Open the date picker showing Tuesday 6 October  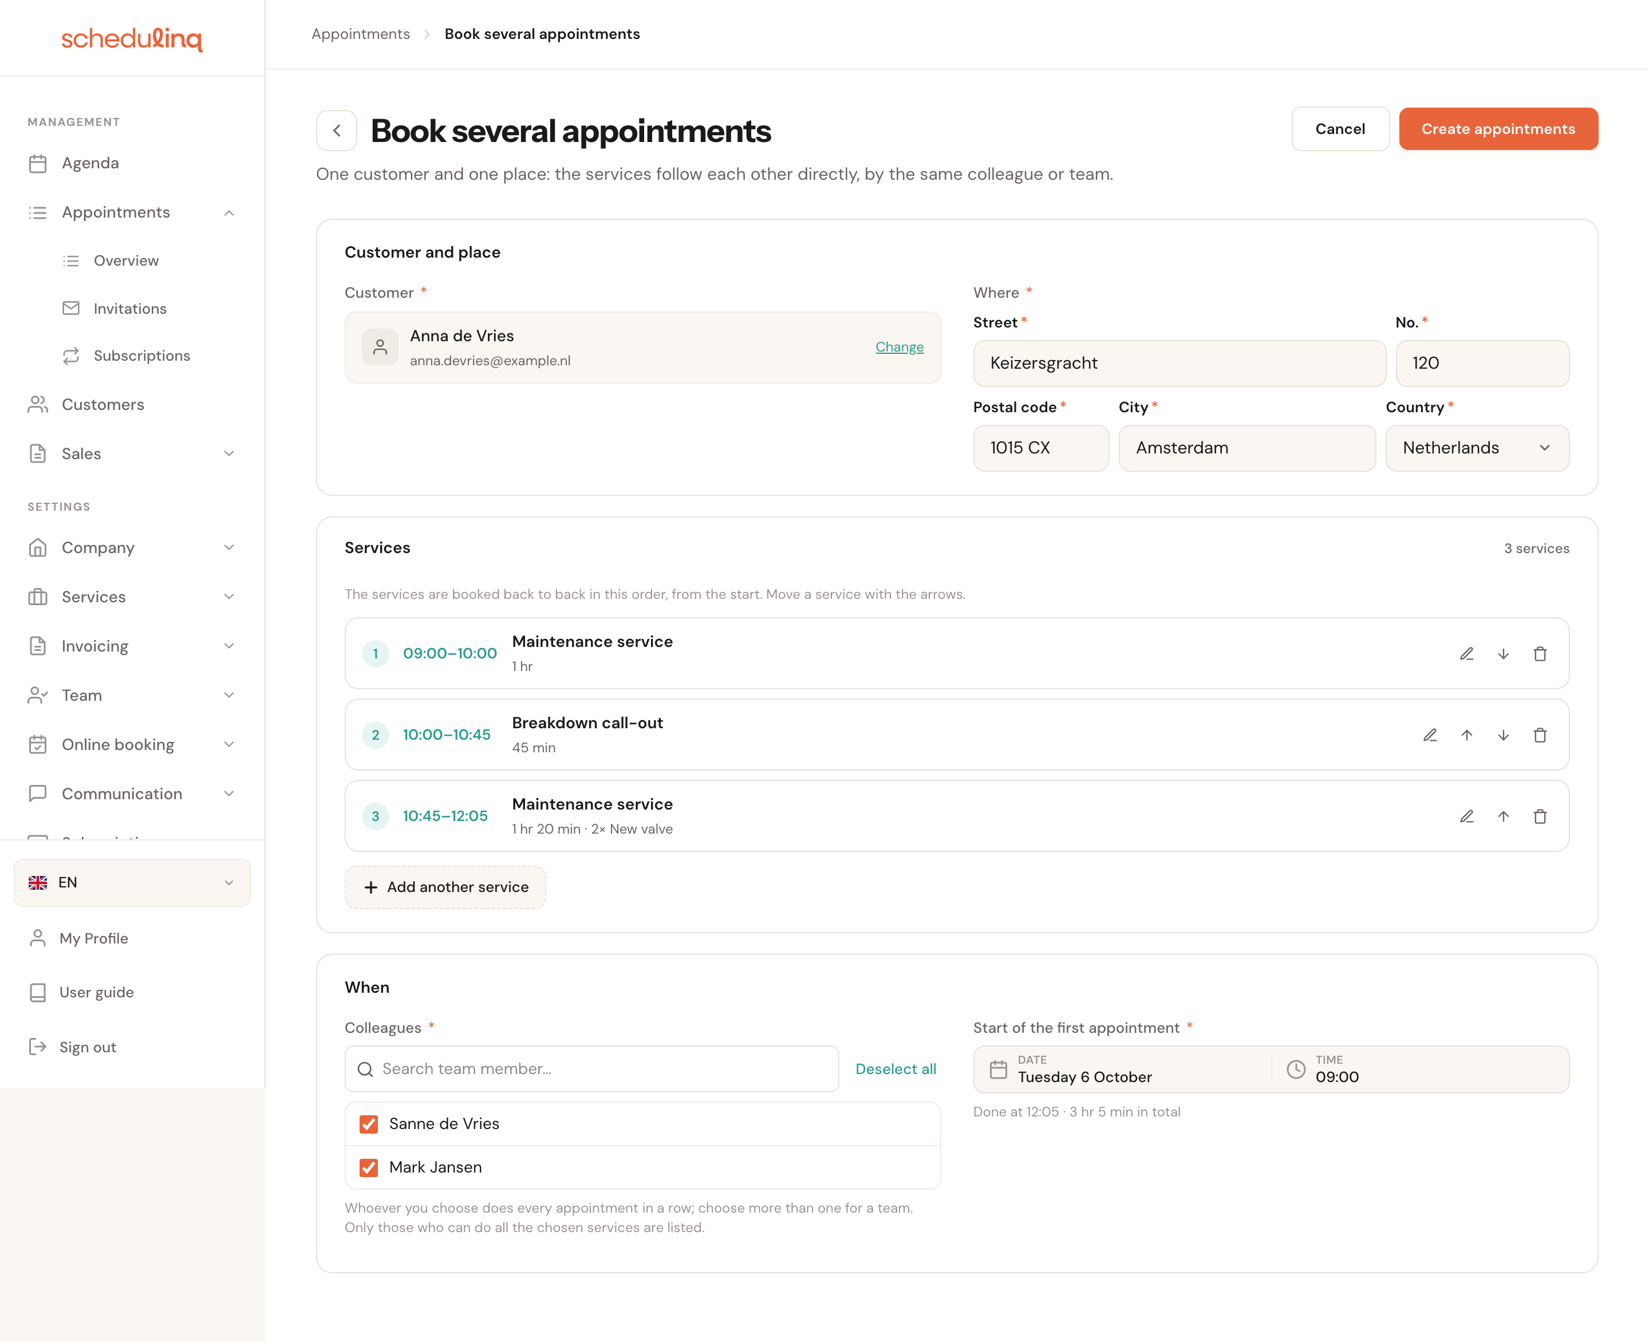1123,1069
